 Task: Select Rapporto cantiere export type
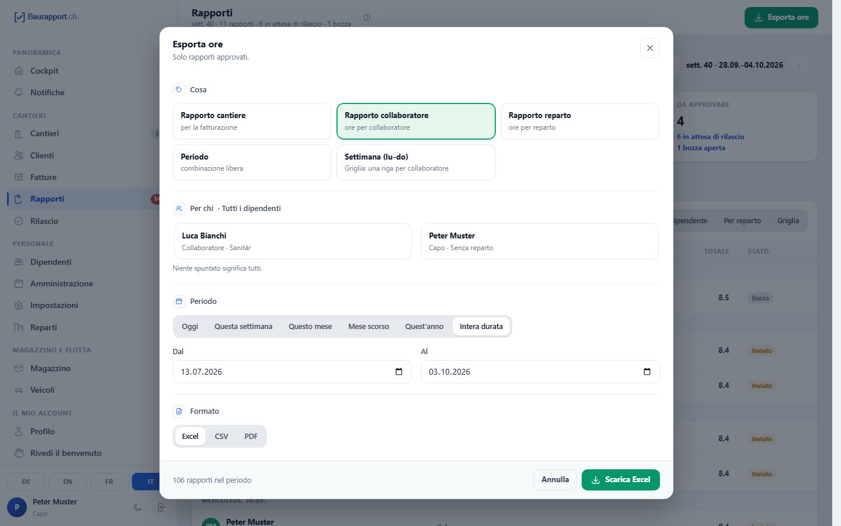[252, 121]
